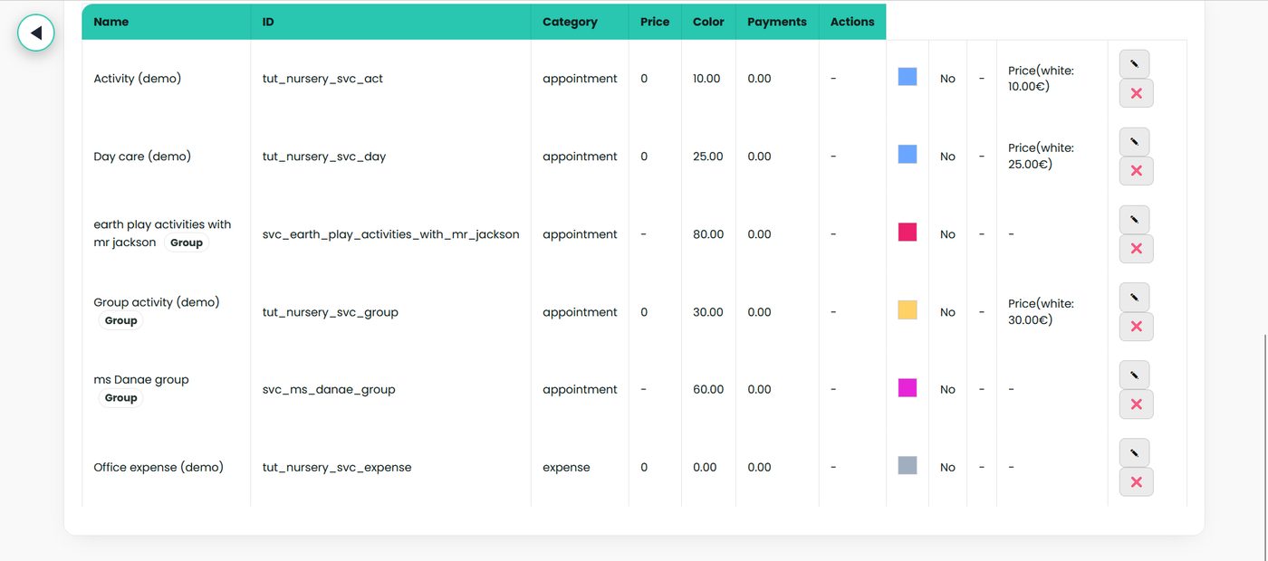Screen dimensions: 1268x561
Task: Edit the Activity (demo) service
Action: (x=1134, y=64)
